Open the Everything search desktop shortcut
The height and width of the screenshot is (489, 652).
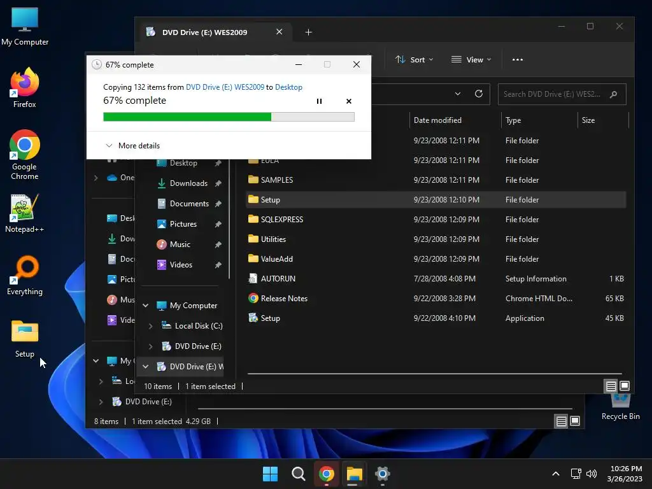tap(25, 275)
